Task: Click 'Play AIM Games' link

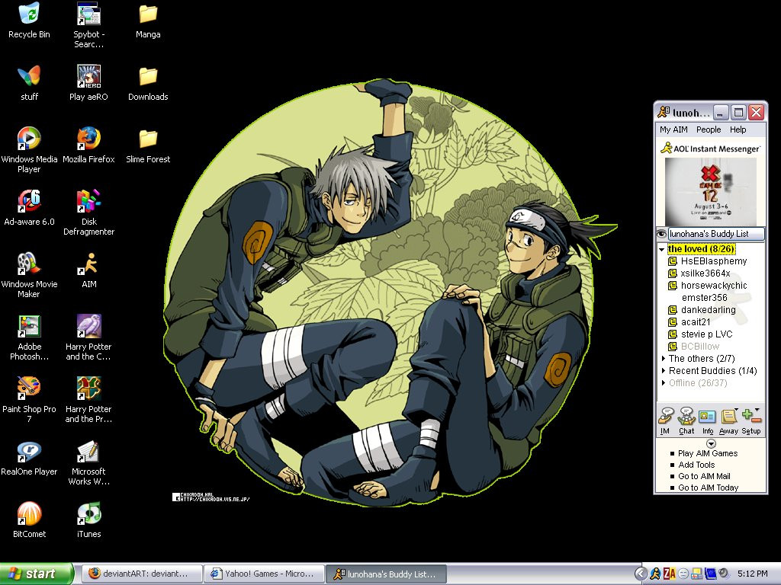Action: [707, 453]
